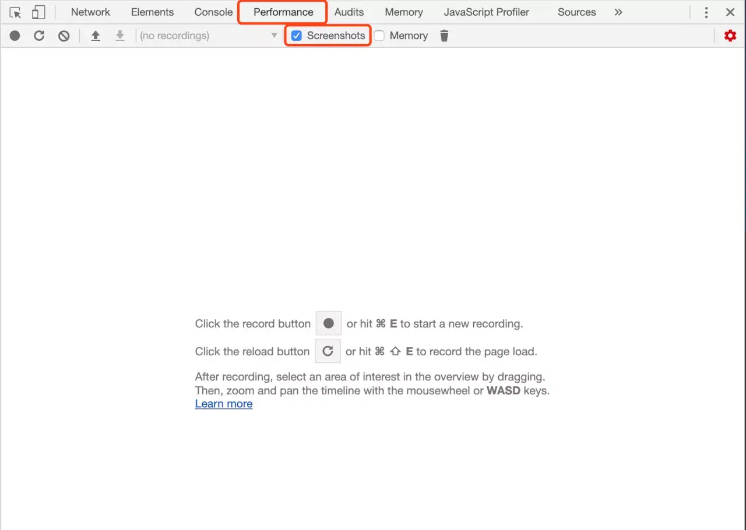Save the profile with the download arrow icon
This screenshot has height=530, width=746.
120,36
